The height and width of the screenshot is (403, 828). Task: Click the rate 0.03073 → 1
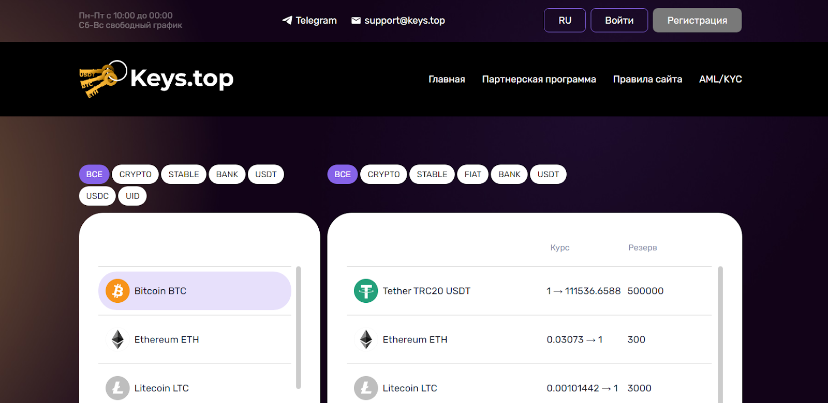(x=574, y=339)
